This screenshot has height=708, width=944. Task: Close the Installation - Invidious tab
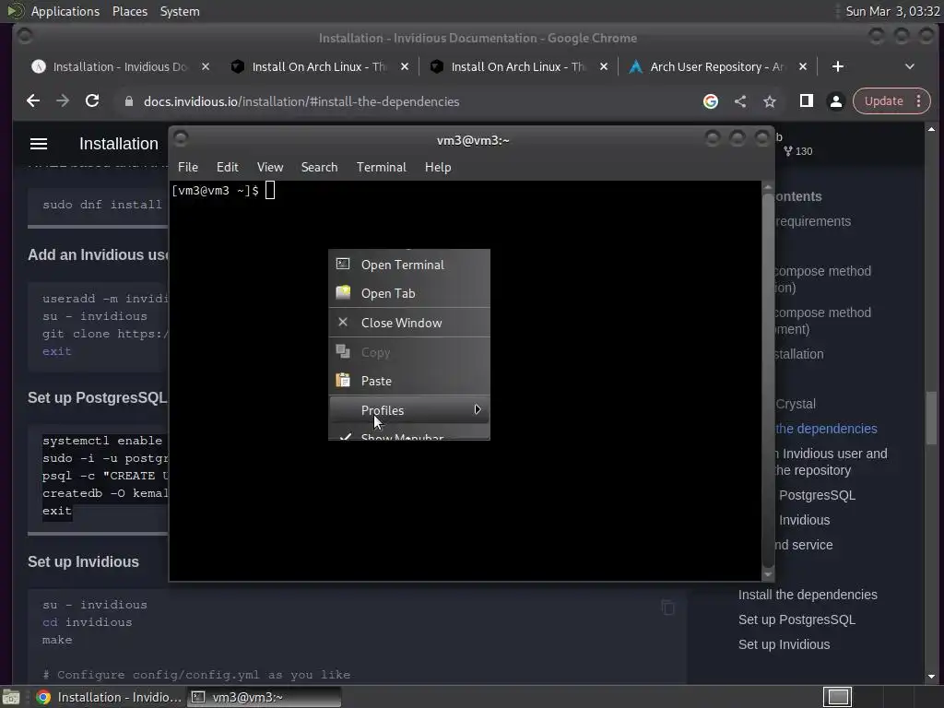(x=206, y=66)
